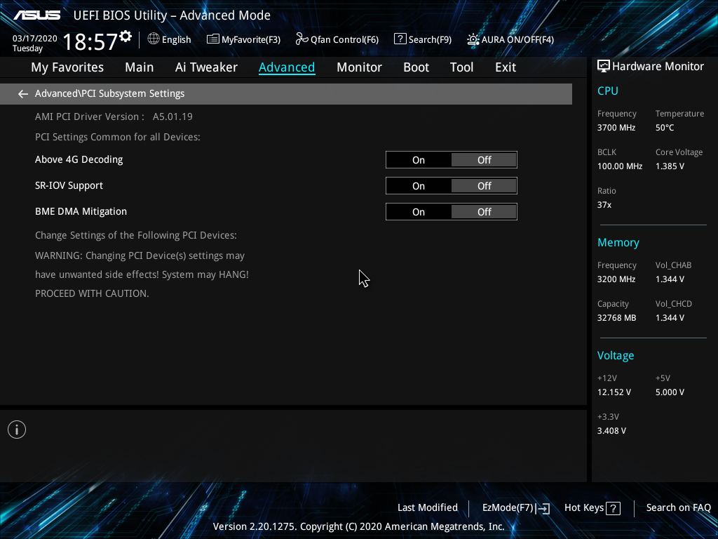Set Above 4G Decoding to On
The height and width of the screenshot is (539, 718).
[419, 160]
